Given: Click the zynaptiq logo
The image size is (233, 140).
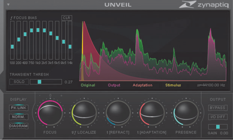Looking at the screenshot, I should 204,4.
